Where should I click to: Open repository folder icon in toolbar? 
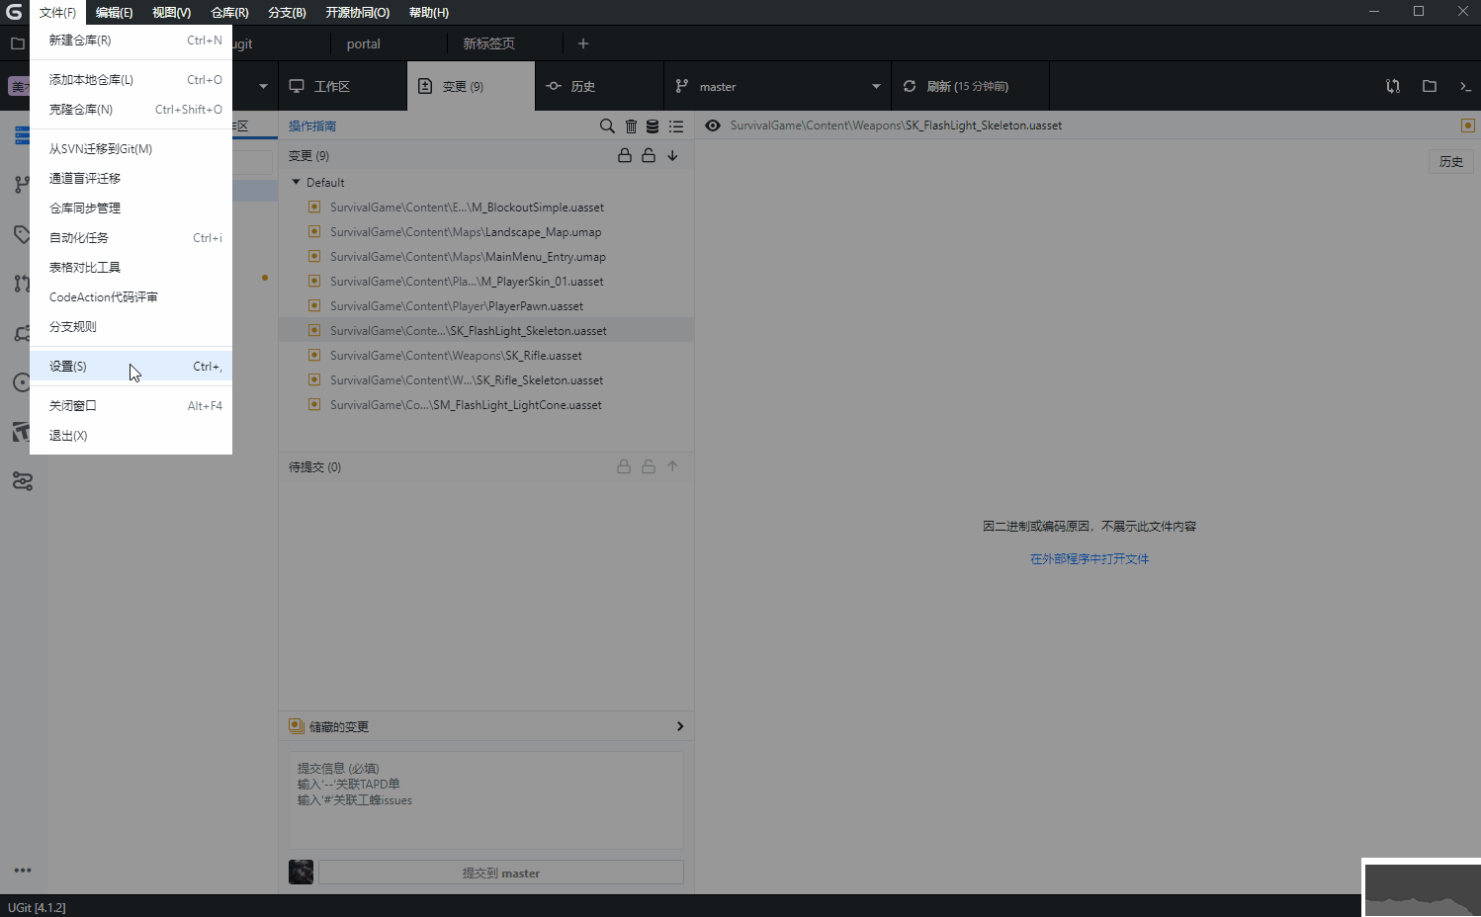pyautogui.click(x=1430, y=87)
